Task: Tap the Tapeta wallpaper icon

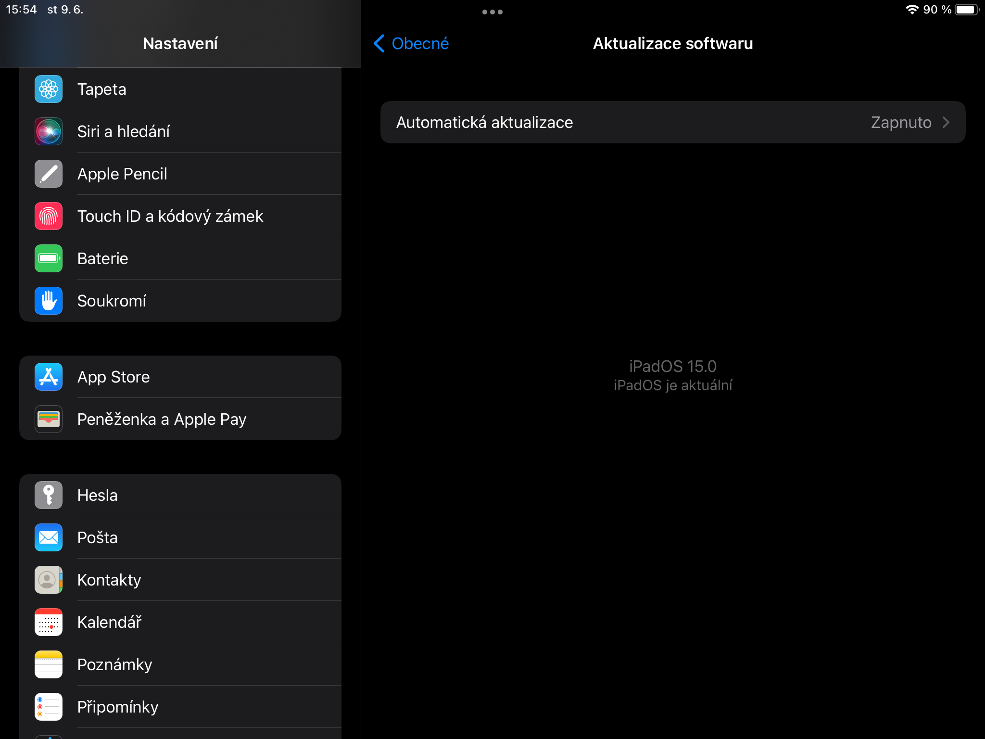Action: pyautogui.click(x=49, y=89)
